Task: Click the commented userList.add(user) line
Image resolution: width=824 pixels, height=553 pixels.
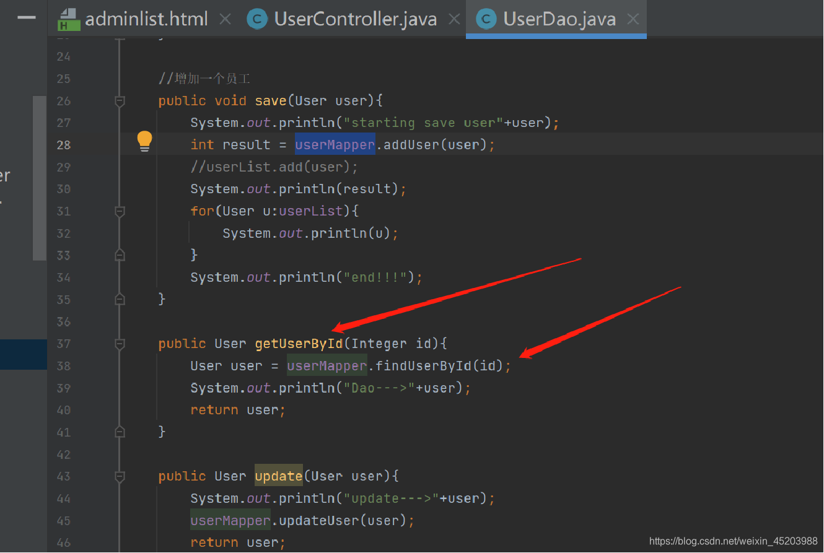Action: (274, 167)
